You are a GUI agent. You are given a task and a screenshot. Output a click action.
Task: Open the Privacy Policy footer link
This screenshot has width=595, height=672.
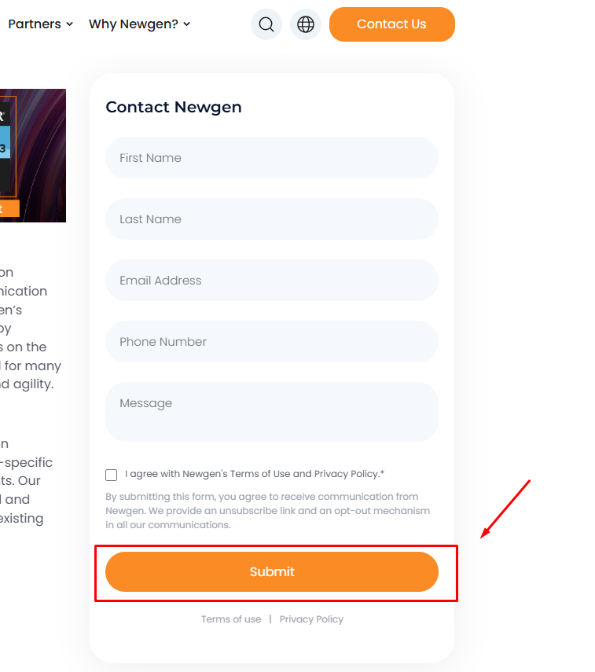pos(311,619)
